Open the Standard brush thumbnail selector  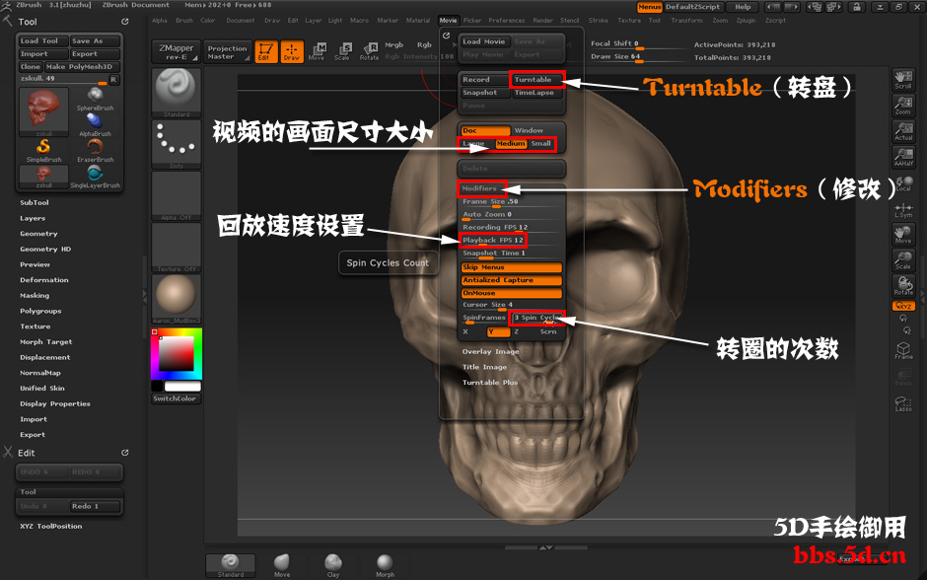(177, 93)
